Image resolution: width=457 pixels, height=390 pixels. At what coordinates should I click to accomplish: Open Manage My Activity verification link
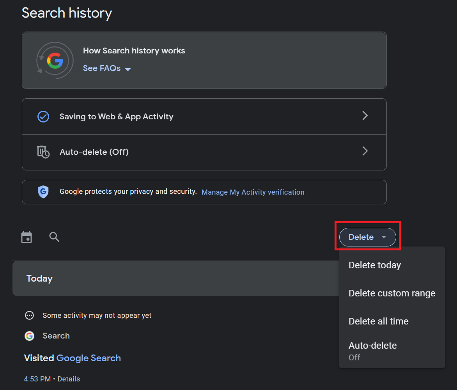click(x=253, y=192)
